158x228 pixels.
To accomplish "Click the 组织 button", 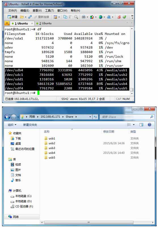I will 12,125.
